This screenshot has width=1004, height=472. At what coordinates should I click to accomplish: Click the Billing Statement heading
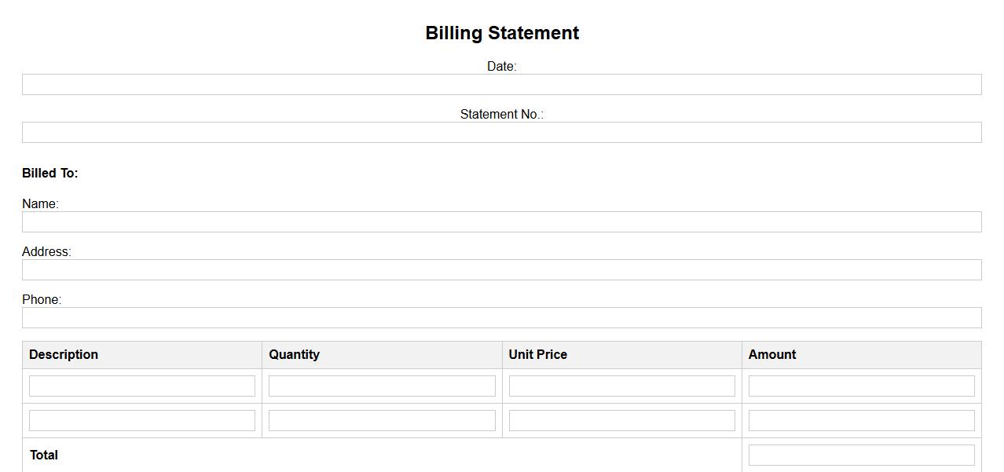[x=502, y=33]
